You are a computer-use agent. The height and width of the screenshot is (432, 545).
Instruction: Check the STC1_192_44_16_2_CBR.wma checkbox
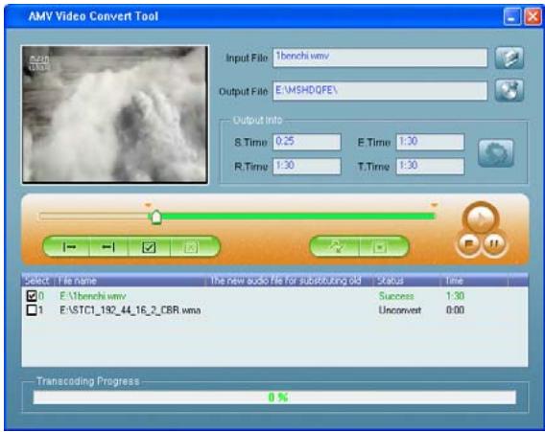coord(32,309)
